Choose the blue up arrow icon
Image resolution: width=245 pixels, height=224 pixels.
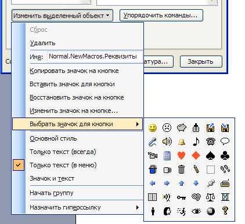[182, 183]
